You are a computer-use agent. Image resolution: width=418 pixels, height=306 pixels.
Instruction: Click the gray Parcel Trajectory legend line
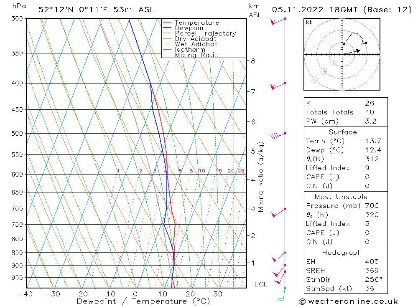(167, 33)
